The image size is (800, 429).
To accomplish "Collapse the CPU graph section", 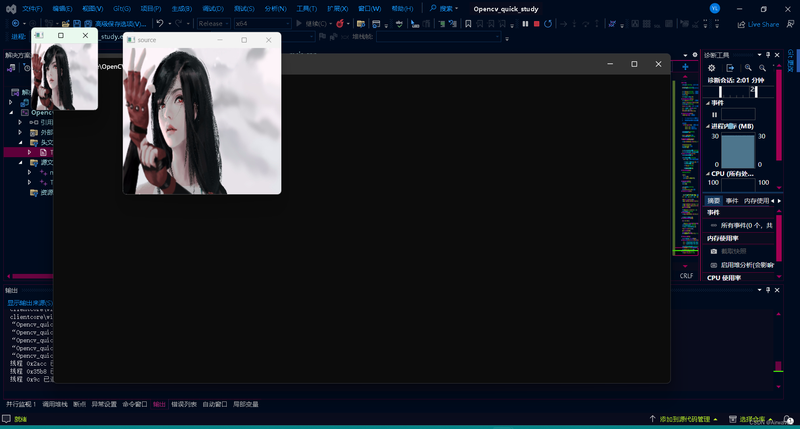I will click(x=707, y=174).
